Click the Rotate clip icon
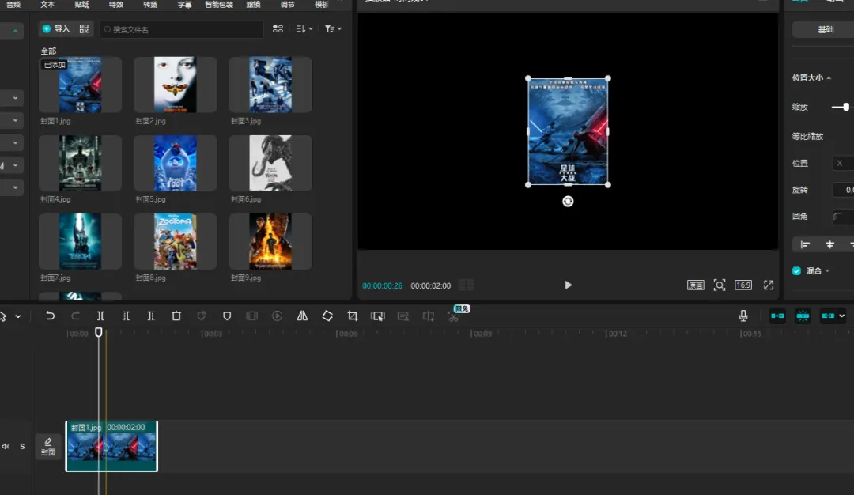854x495 pixels. pos(327,316)
